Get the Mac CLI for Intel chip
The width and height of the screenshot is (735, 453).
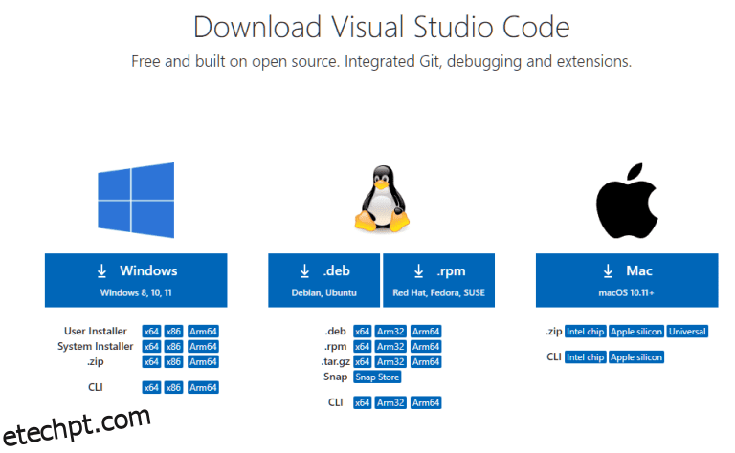point(586,357)
